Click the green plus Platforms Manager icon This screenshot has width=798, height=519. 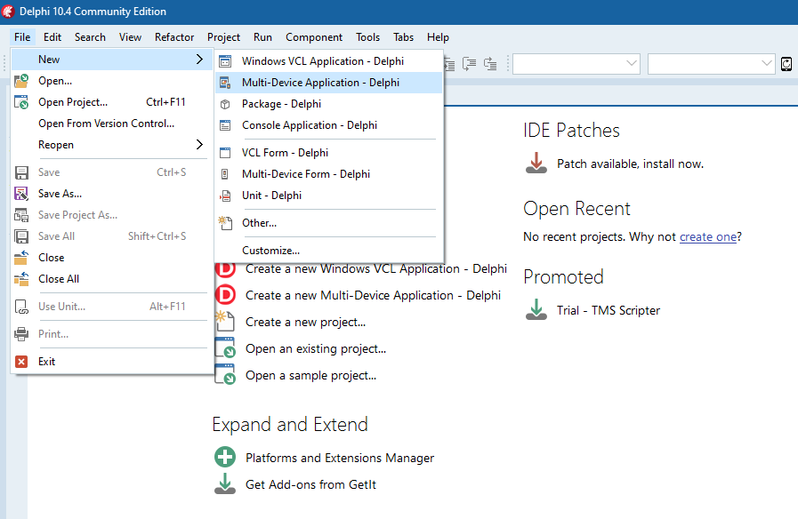[x=225, y=457]
